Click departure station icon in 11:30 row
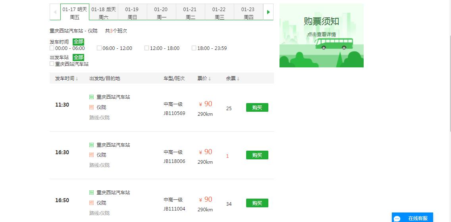Image resolution: width=451 pixels, height=222 pixels. tap(92, 97)
